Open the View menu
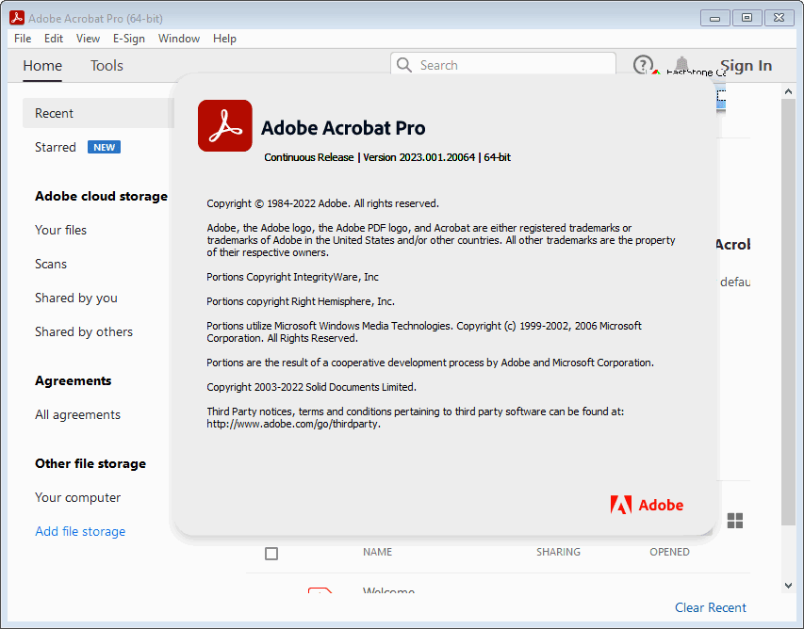 88,39
